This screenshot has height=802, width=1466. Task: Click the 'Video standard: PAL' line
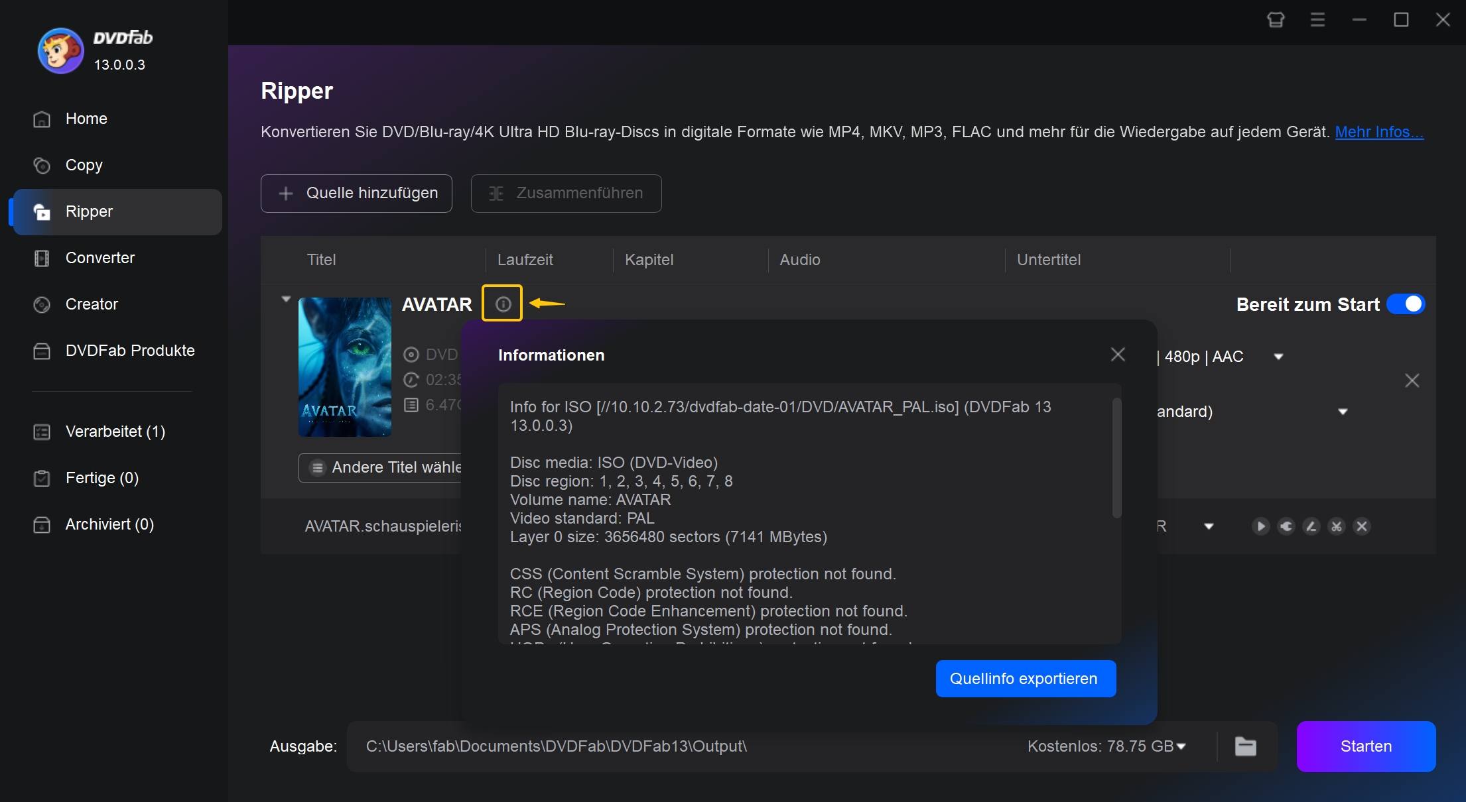coord(582,518)
